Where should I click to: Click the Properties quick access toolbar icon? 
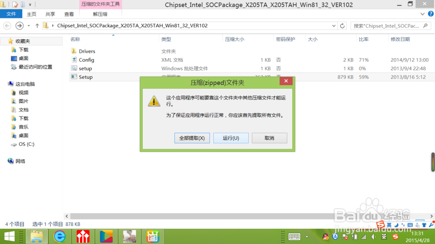15,4
